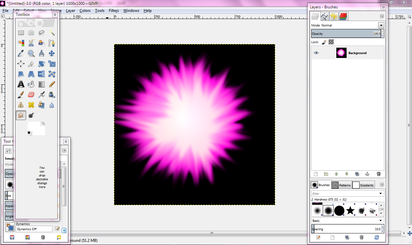The height and width of the screenshot is (245, 412).
Task: Select the Rectangle Select tool
Action: [21, 33]
